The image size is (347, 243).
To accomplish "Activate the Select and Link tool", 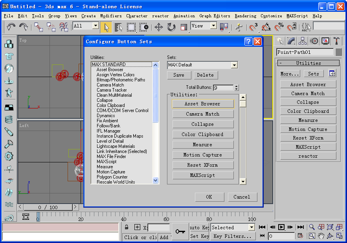I will point(38,27).
